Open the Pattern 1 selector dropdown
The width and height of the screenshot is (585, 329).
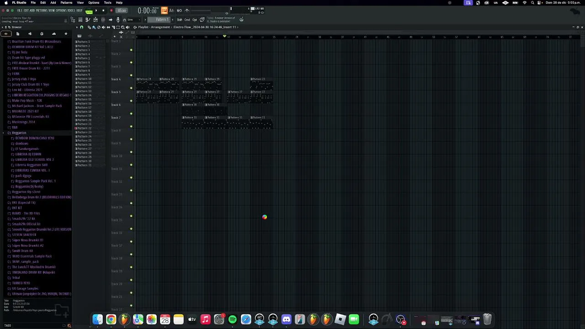click(159, 20)
